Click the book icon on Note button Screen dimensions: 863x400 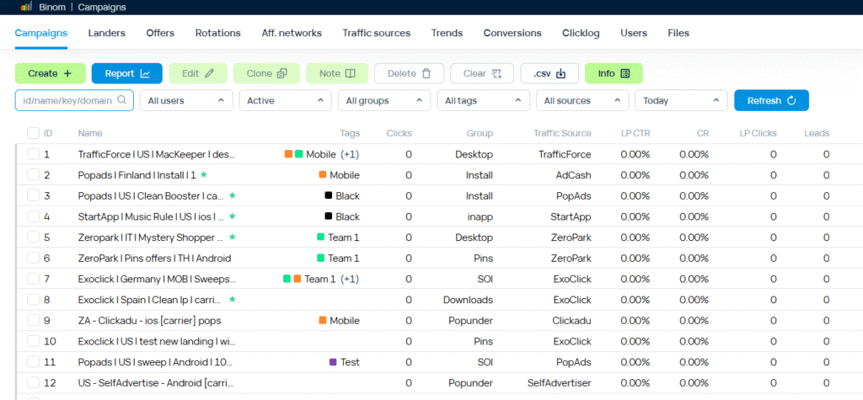(350, 73)
